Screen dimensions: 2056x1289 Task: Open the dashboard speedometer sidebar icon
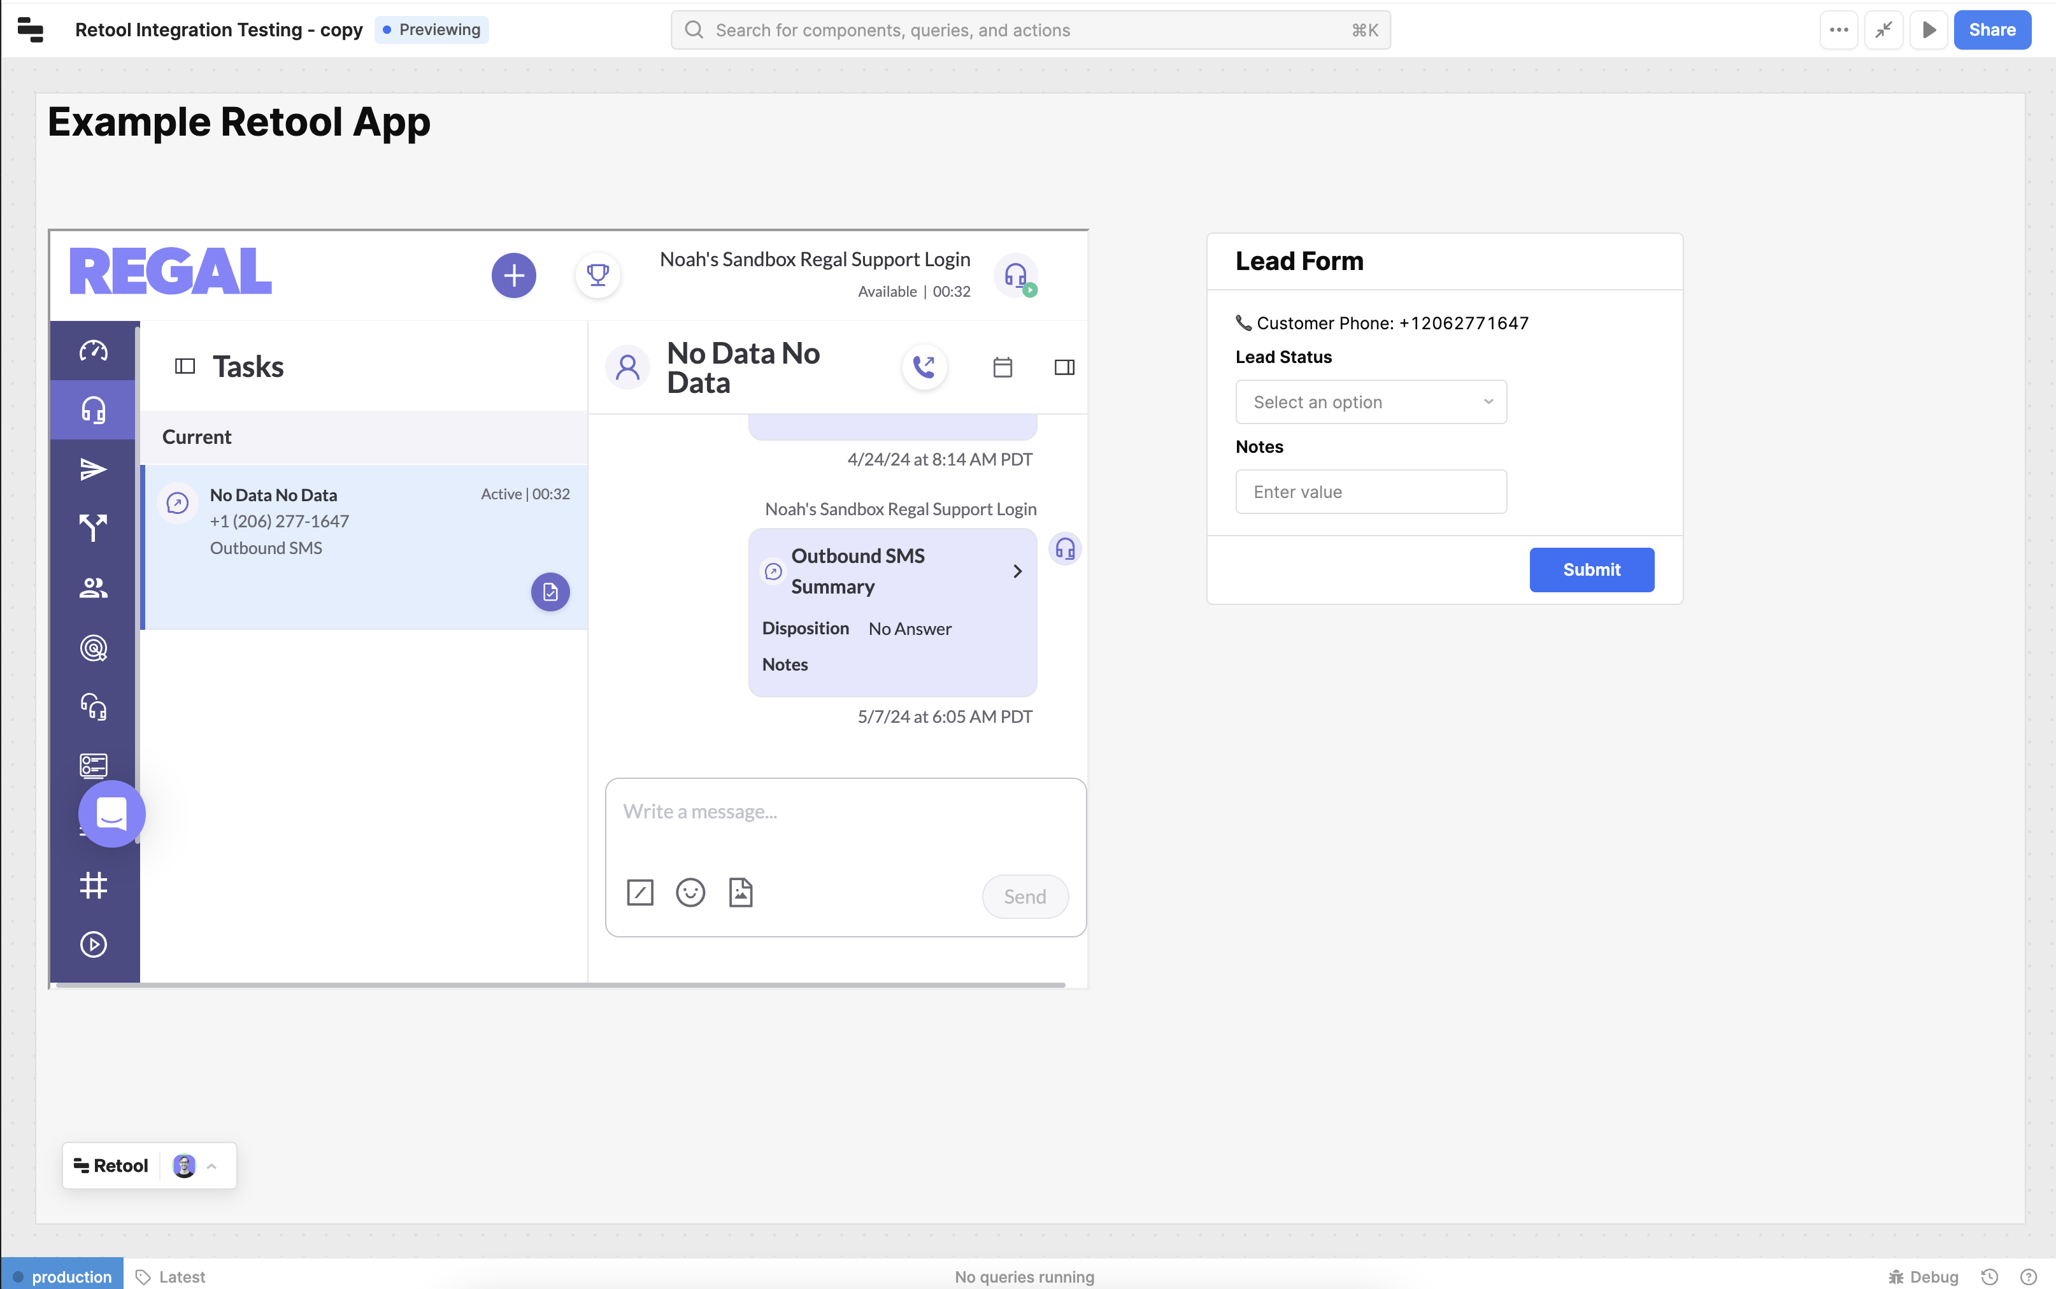pos(93,350)
